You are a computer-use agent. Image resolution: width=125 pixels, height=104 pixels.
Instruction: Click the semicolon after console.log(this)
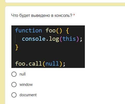81,39
